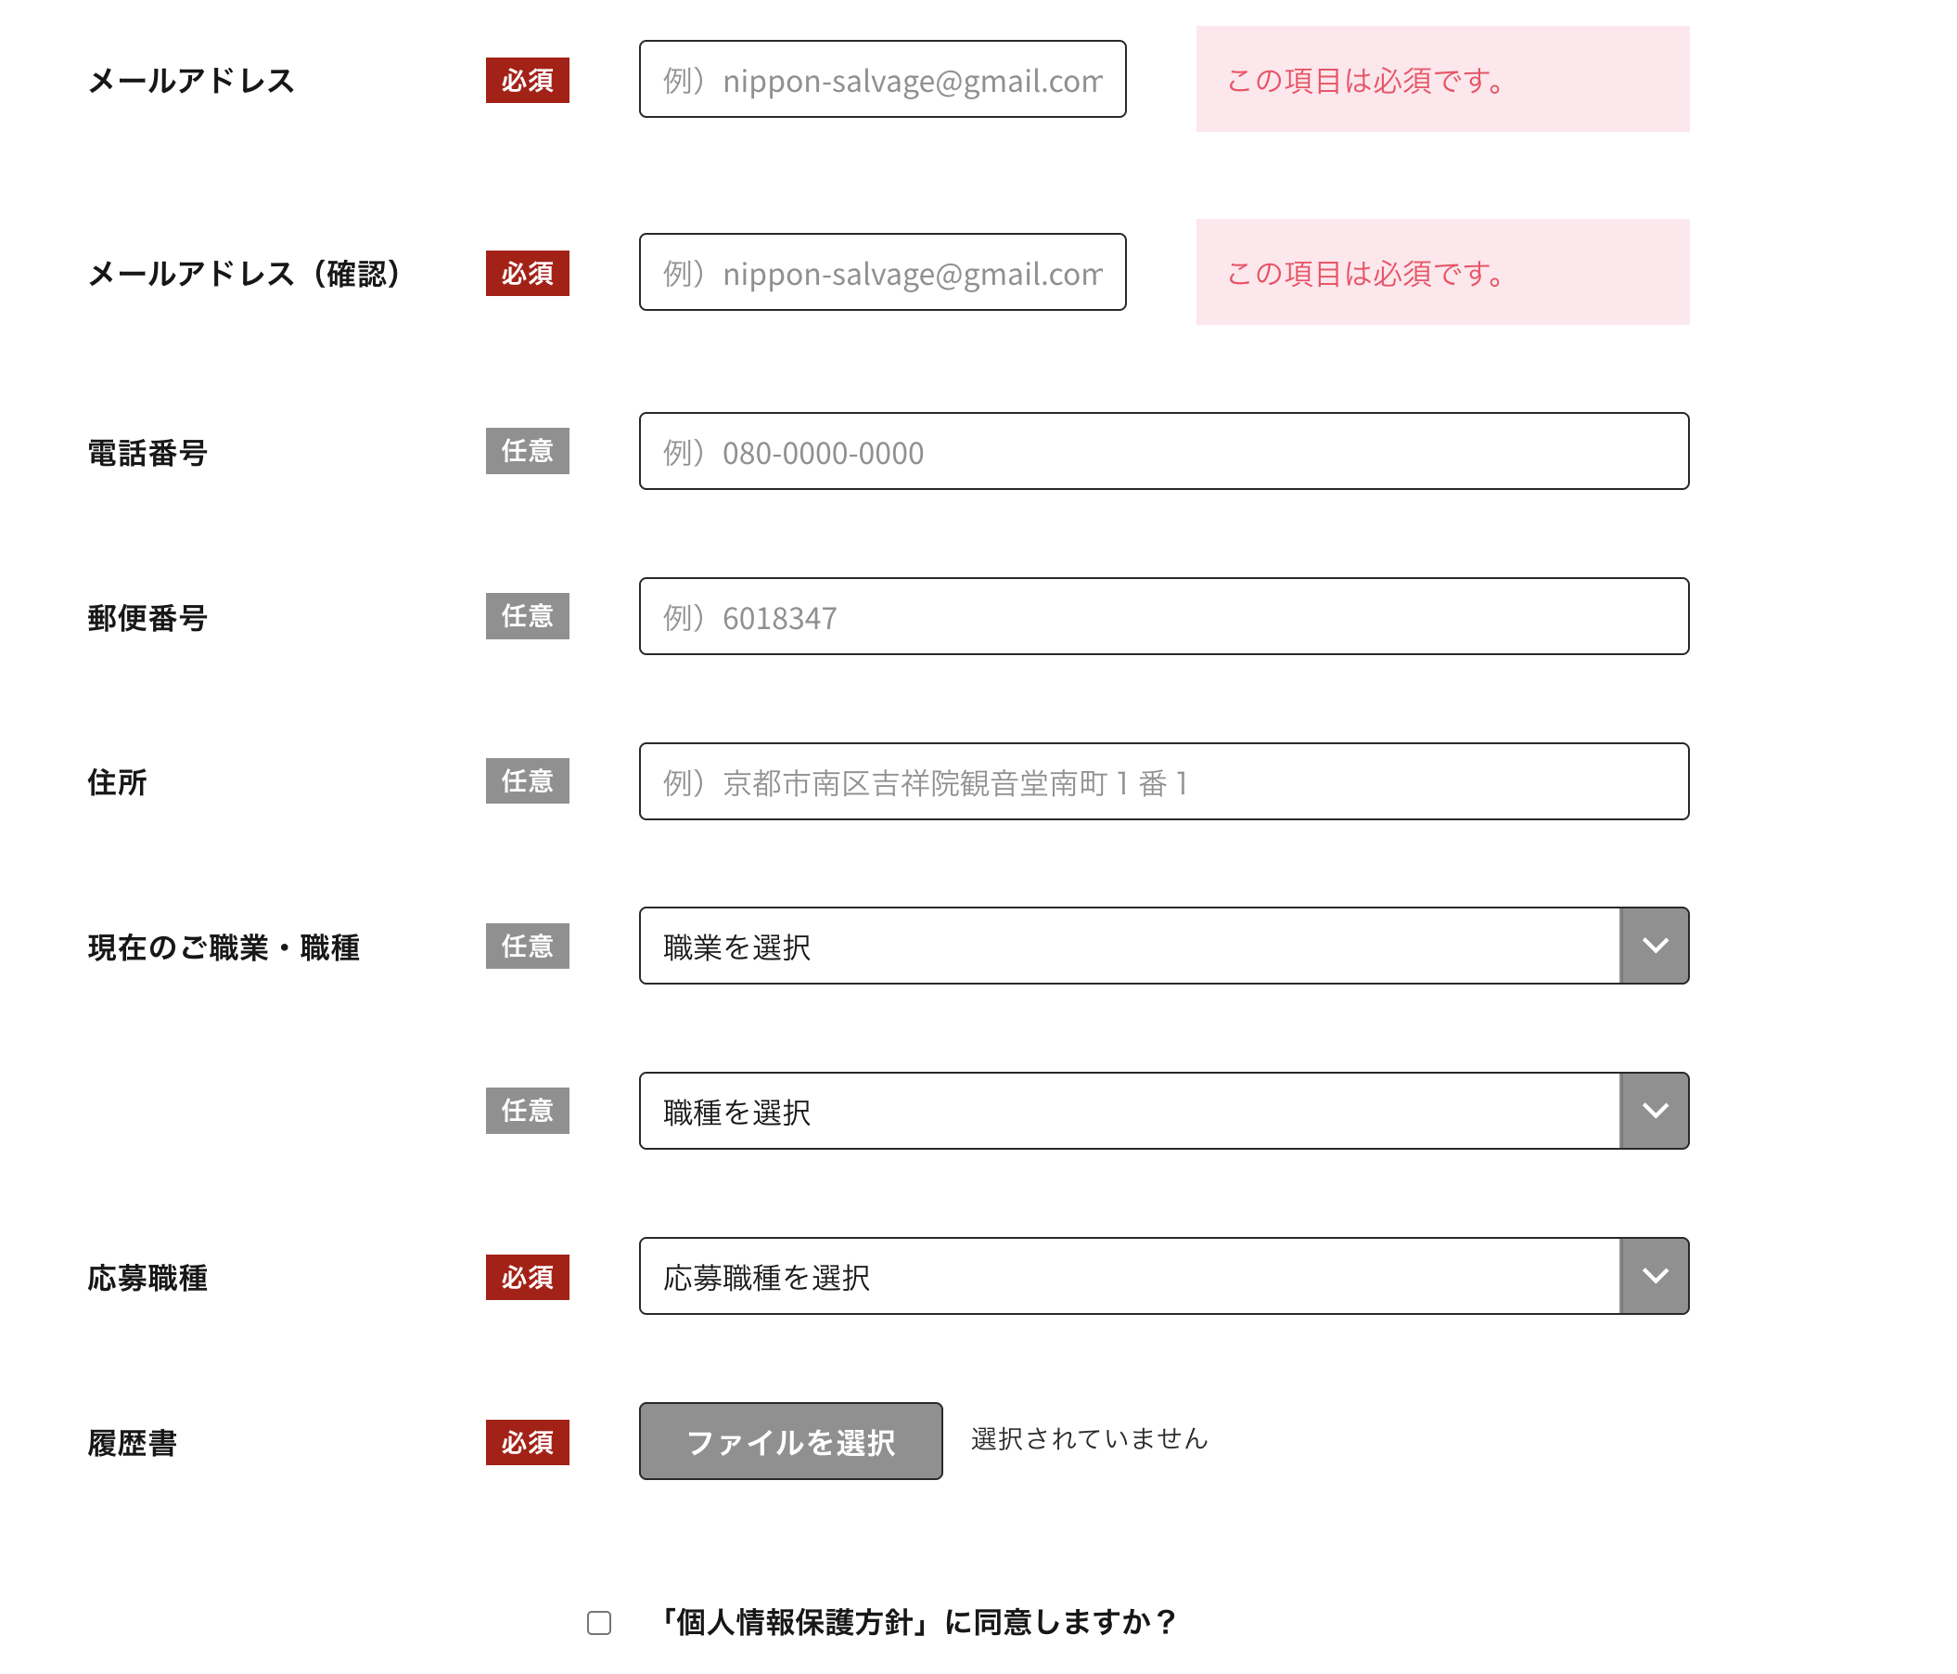Click the red 必須 badge beside 履歴書

(x=527, y=1442)
